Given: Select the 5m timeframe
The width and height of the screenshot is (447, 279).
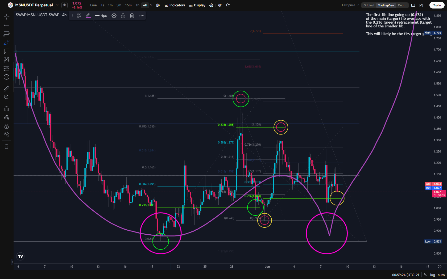Looking at the screenshot, I should pyautogui.click(x=119, y=5).
